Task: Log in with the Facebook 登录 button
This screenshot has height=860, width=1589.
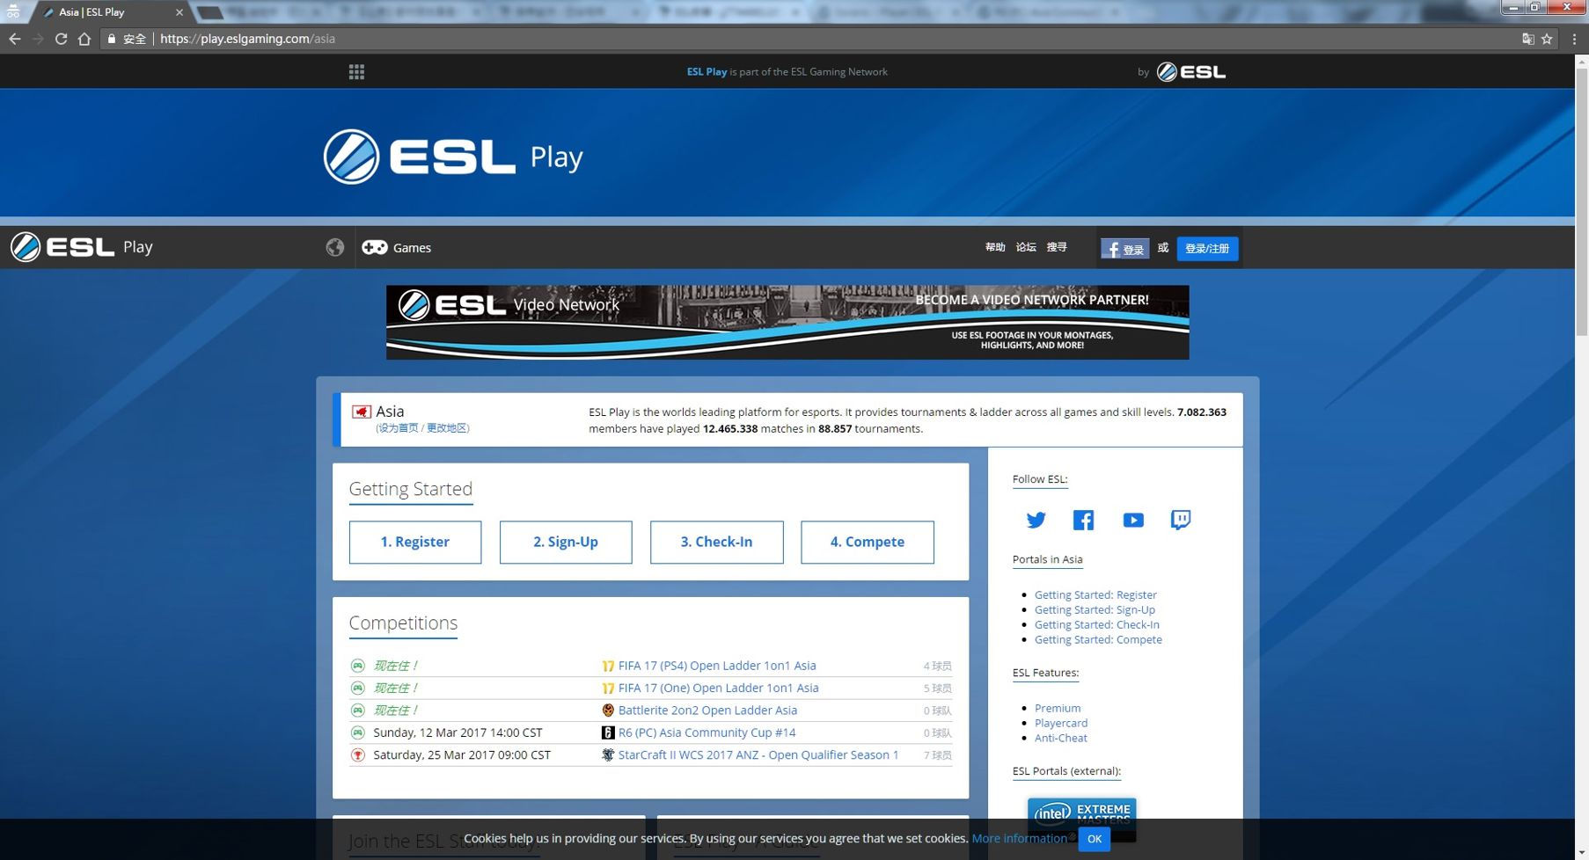Action: (1124, 249)
